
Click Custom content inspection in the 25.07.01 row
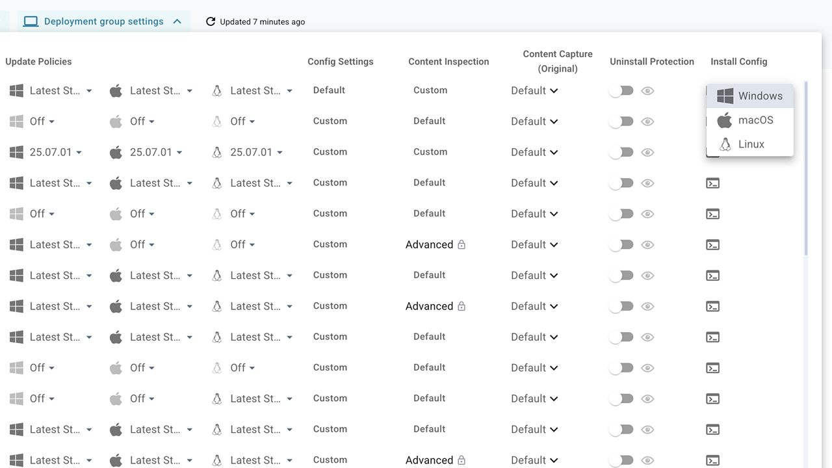[x=430, y=152]
